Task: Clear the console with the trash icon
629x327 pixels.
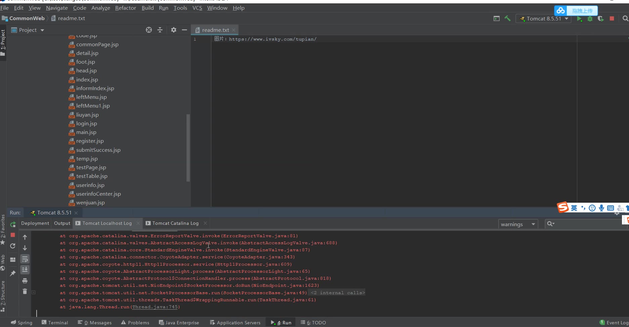Action: tap(25, 291)
